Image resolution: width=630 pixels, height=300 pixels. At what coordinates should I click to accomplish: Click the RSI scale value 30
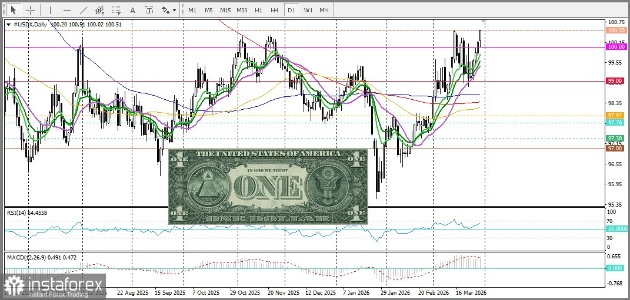609,238
